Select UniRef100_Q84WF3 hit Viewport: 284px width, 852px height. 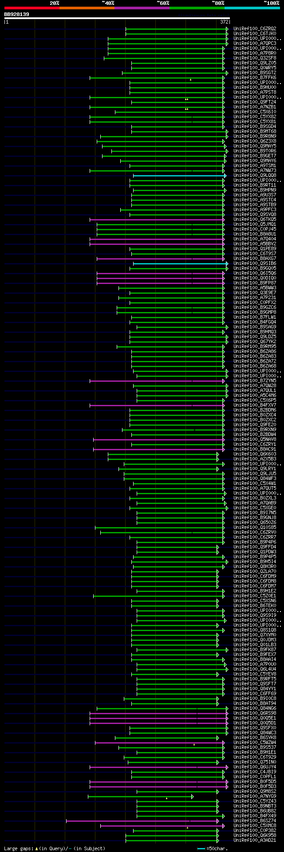[x=255, y=479]
